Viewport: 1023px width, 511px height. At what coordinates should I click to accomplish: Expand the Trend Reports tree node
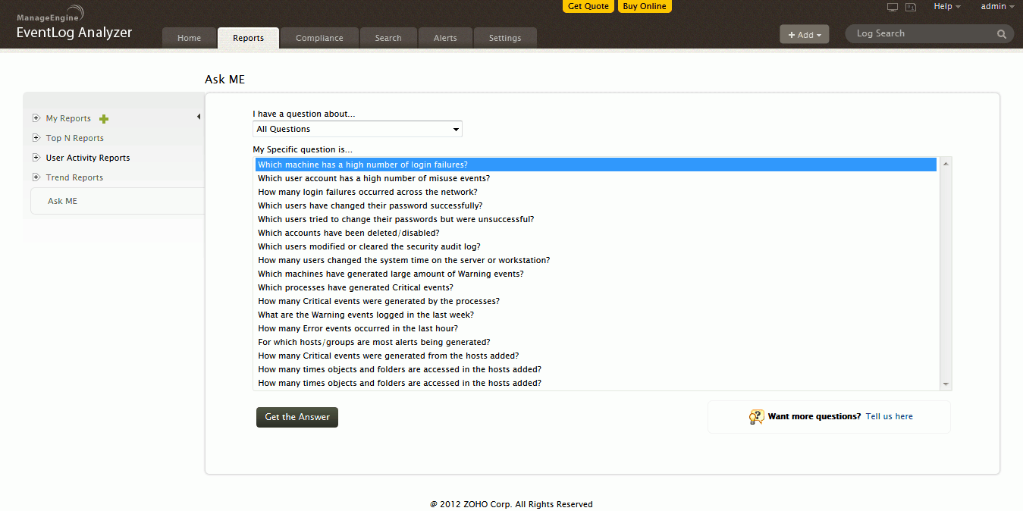tap(36, 177)
